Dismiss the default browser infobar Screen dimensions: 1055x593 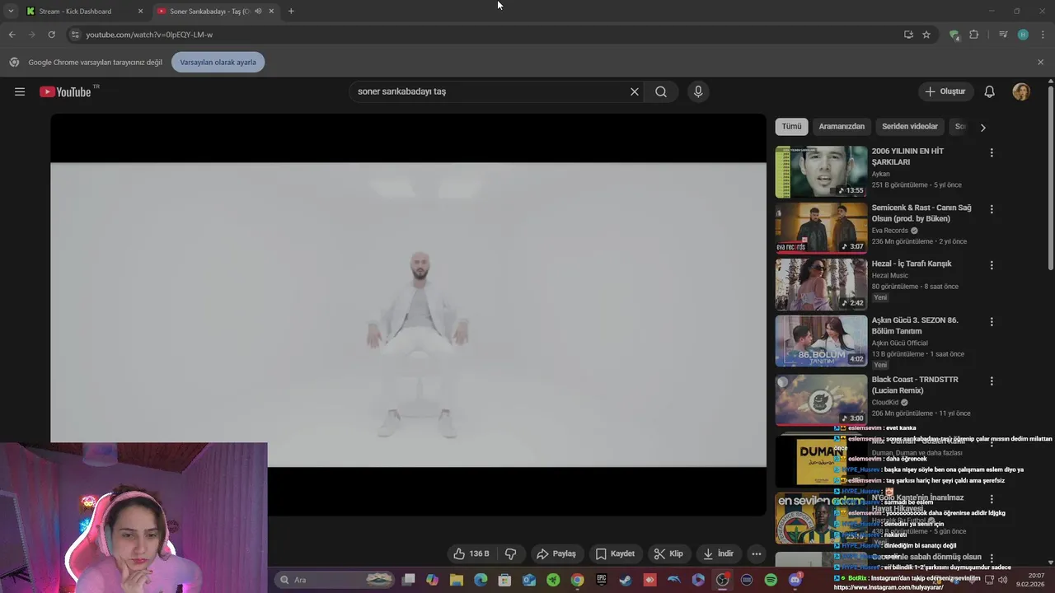click(x=1040, y=62)
